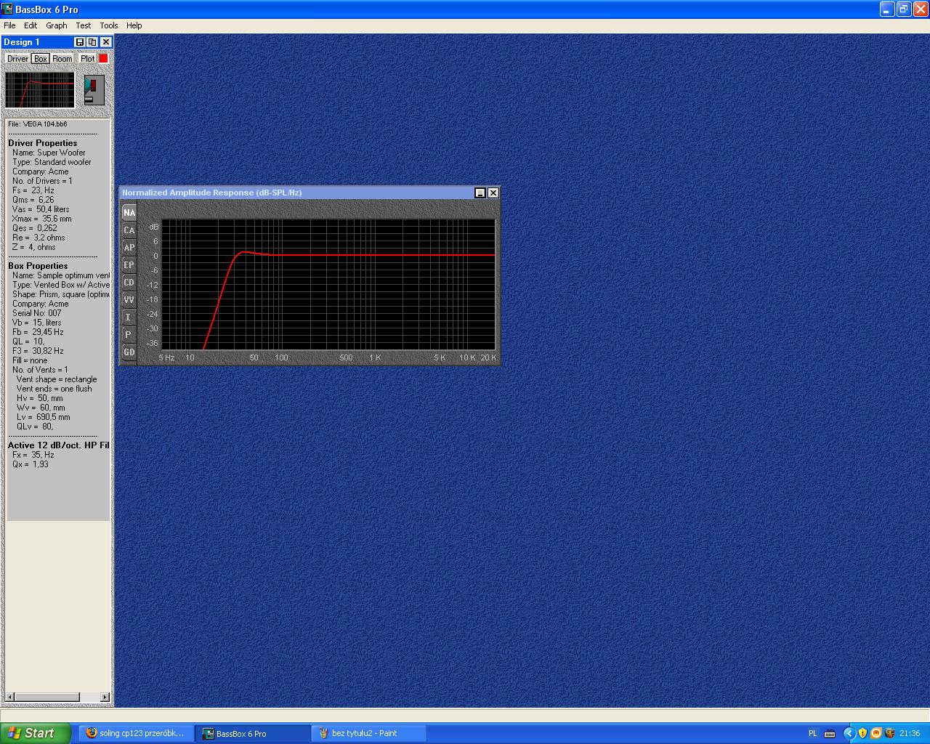
Task: Close the Normalized Amplitude Response graph window
Action: click(x=493, y=193)
